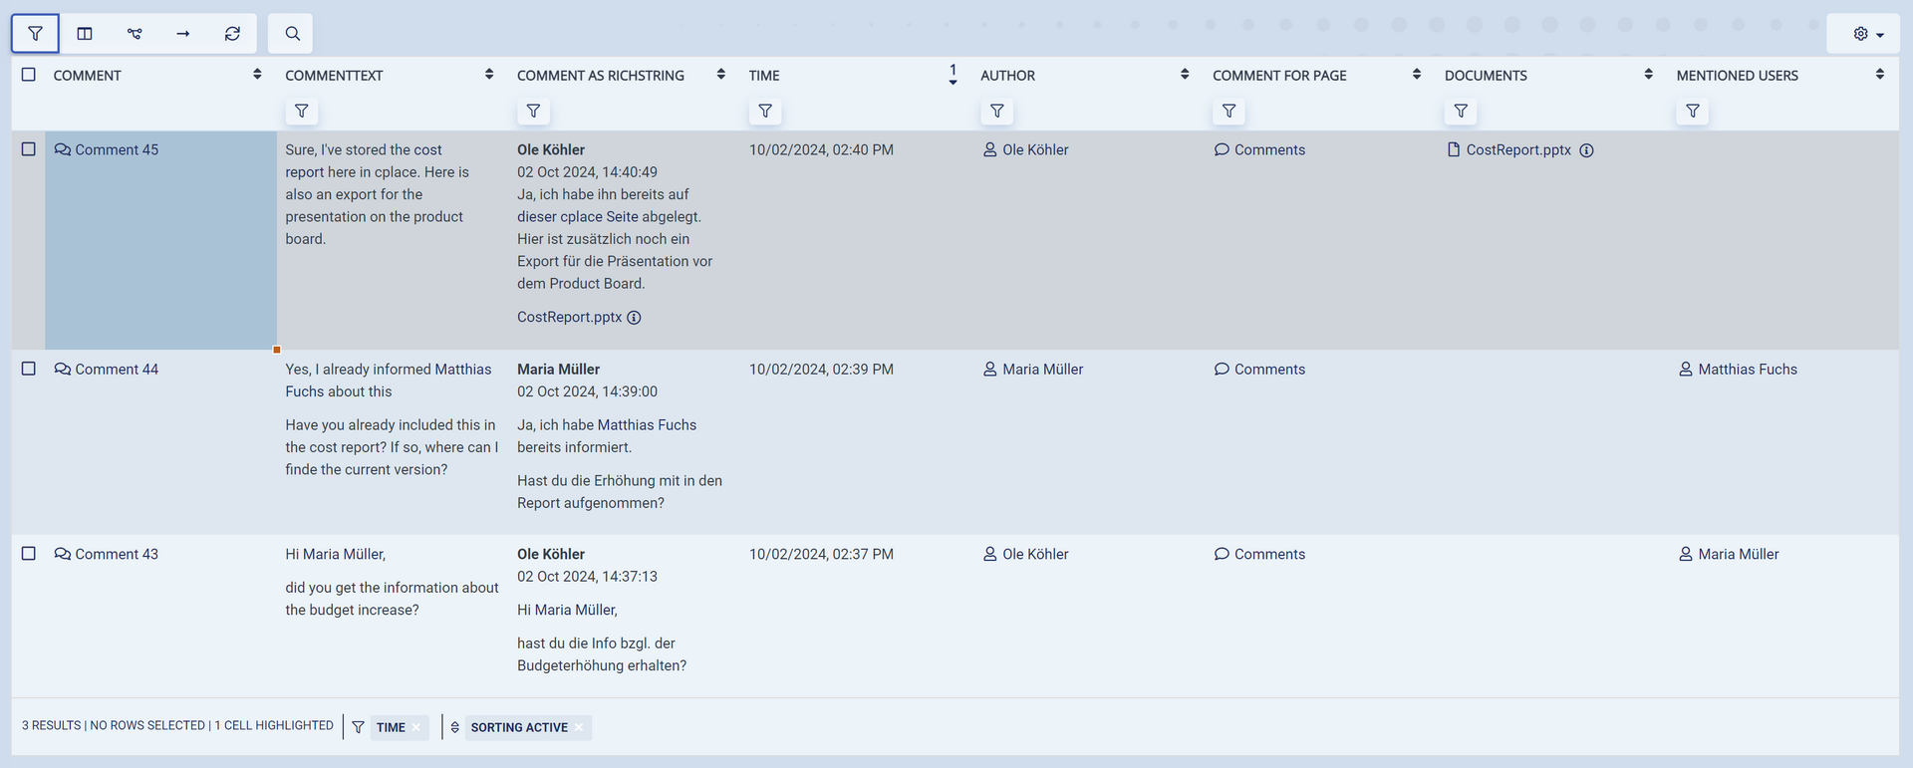Screen dimensions: 1913x768
Task: Click the refresh table icon
Action: (232, 34)
